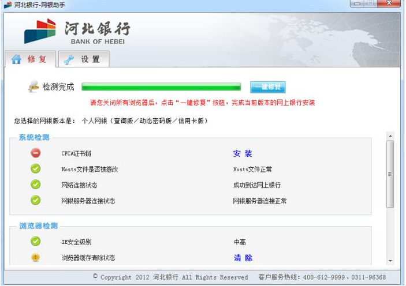The height and width of the screenshot is (286, 406).
Task: Click the house icon on 修复 tab
Action: click(16, 59)
